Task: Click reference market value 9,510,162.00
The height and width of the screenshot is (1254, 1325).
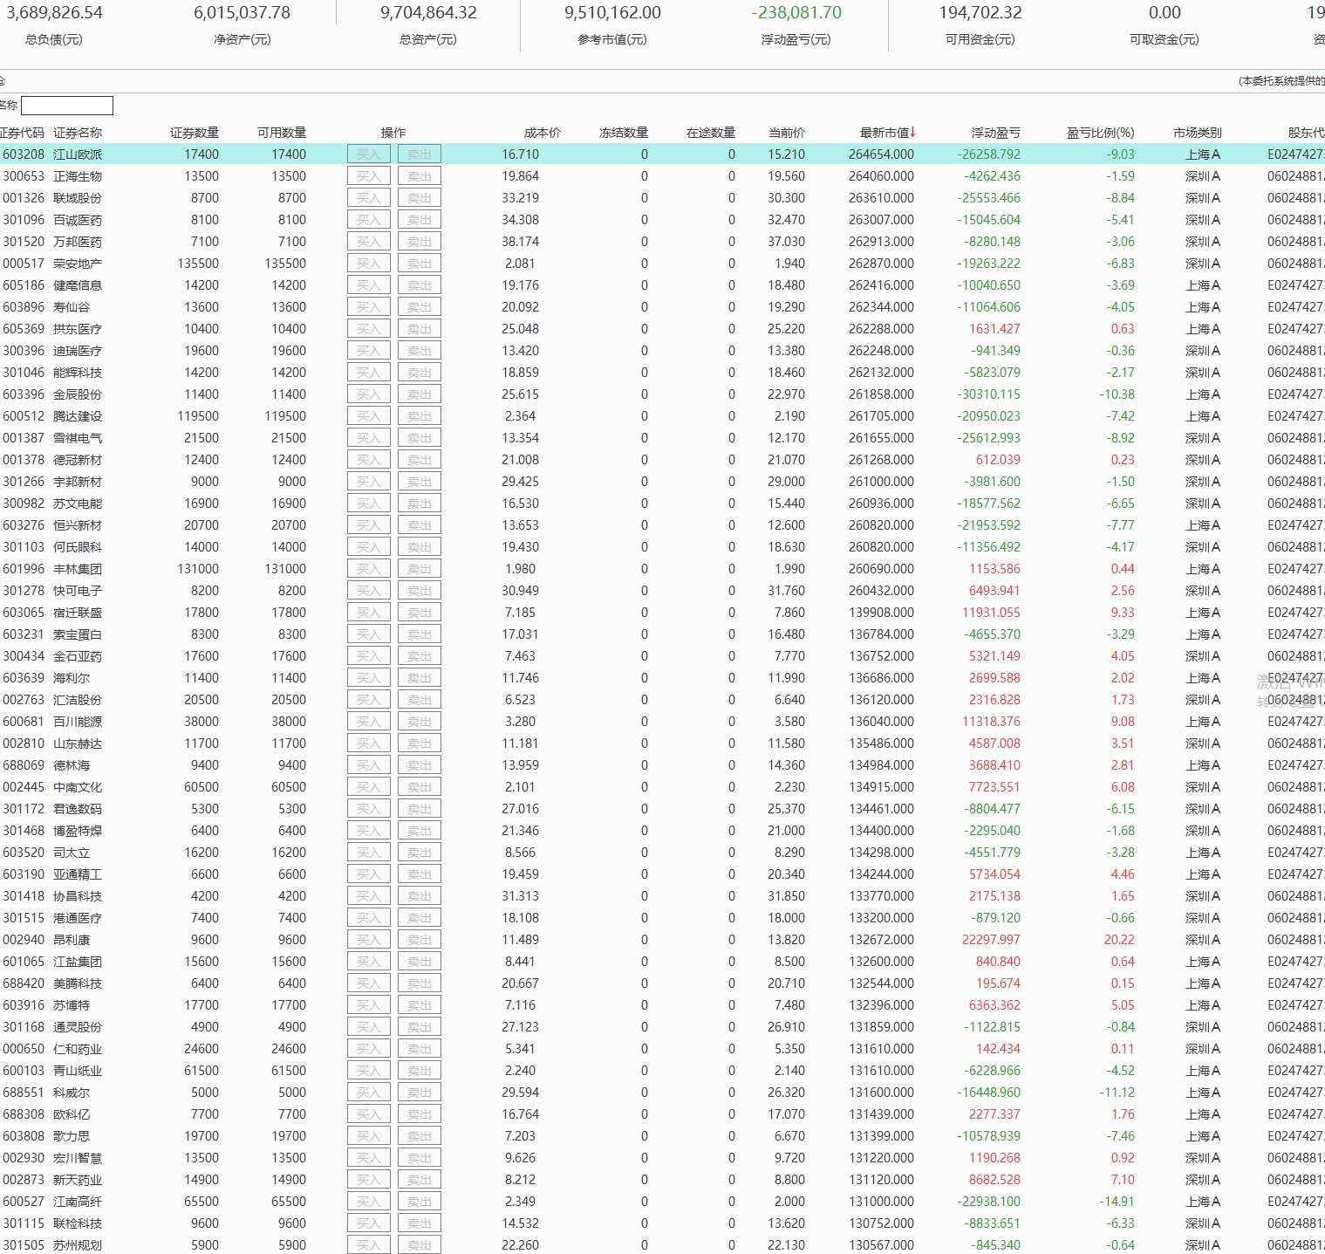Action: click(612, 13)
